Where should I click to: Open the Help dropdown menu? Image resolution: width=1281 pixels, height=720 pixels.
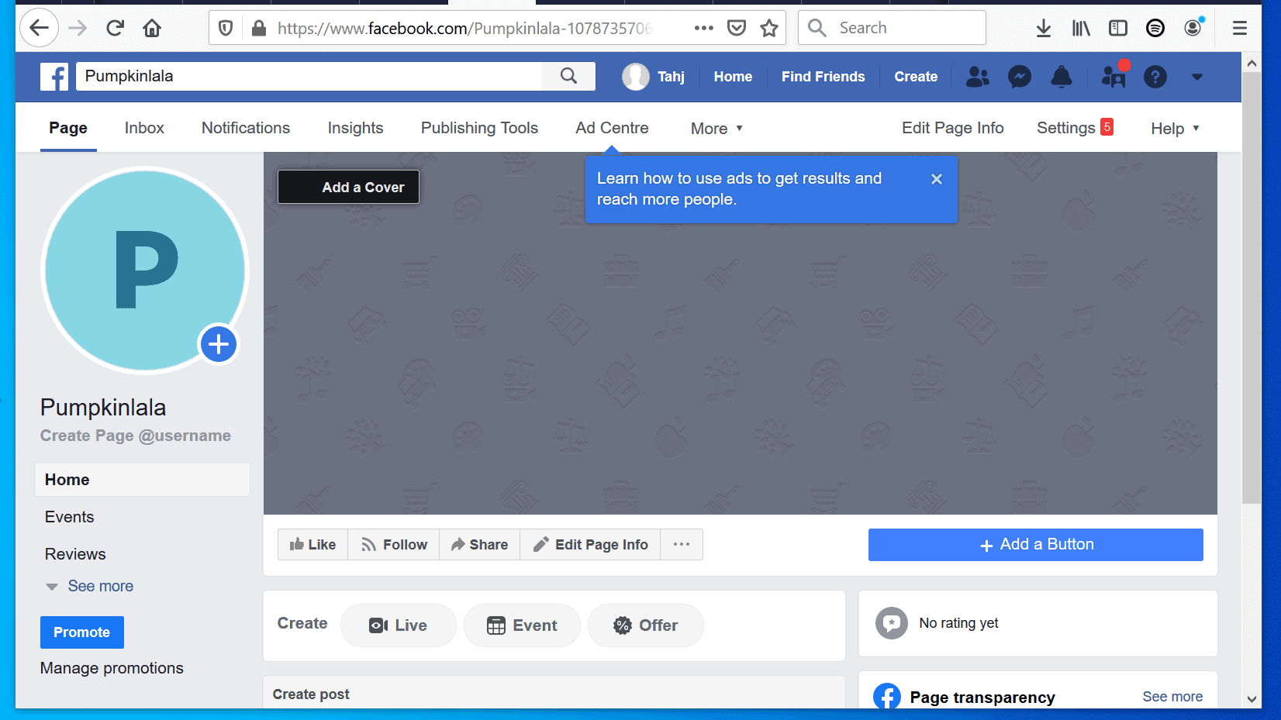1175,129
